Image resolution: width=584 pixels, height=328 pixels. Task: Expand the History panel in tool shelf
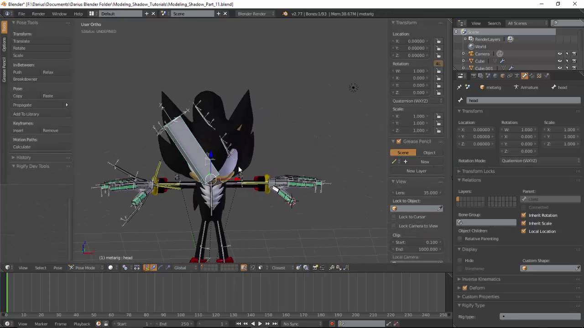click(23, 158)
